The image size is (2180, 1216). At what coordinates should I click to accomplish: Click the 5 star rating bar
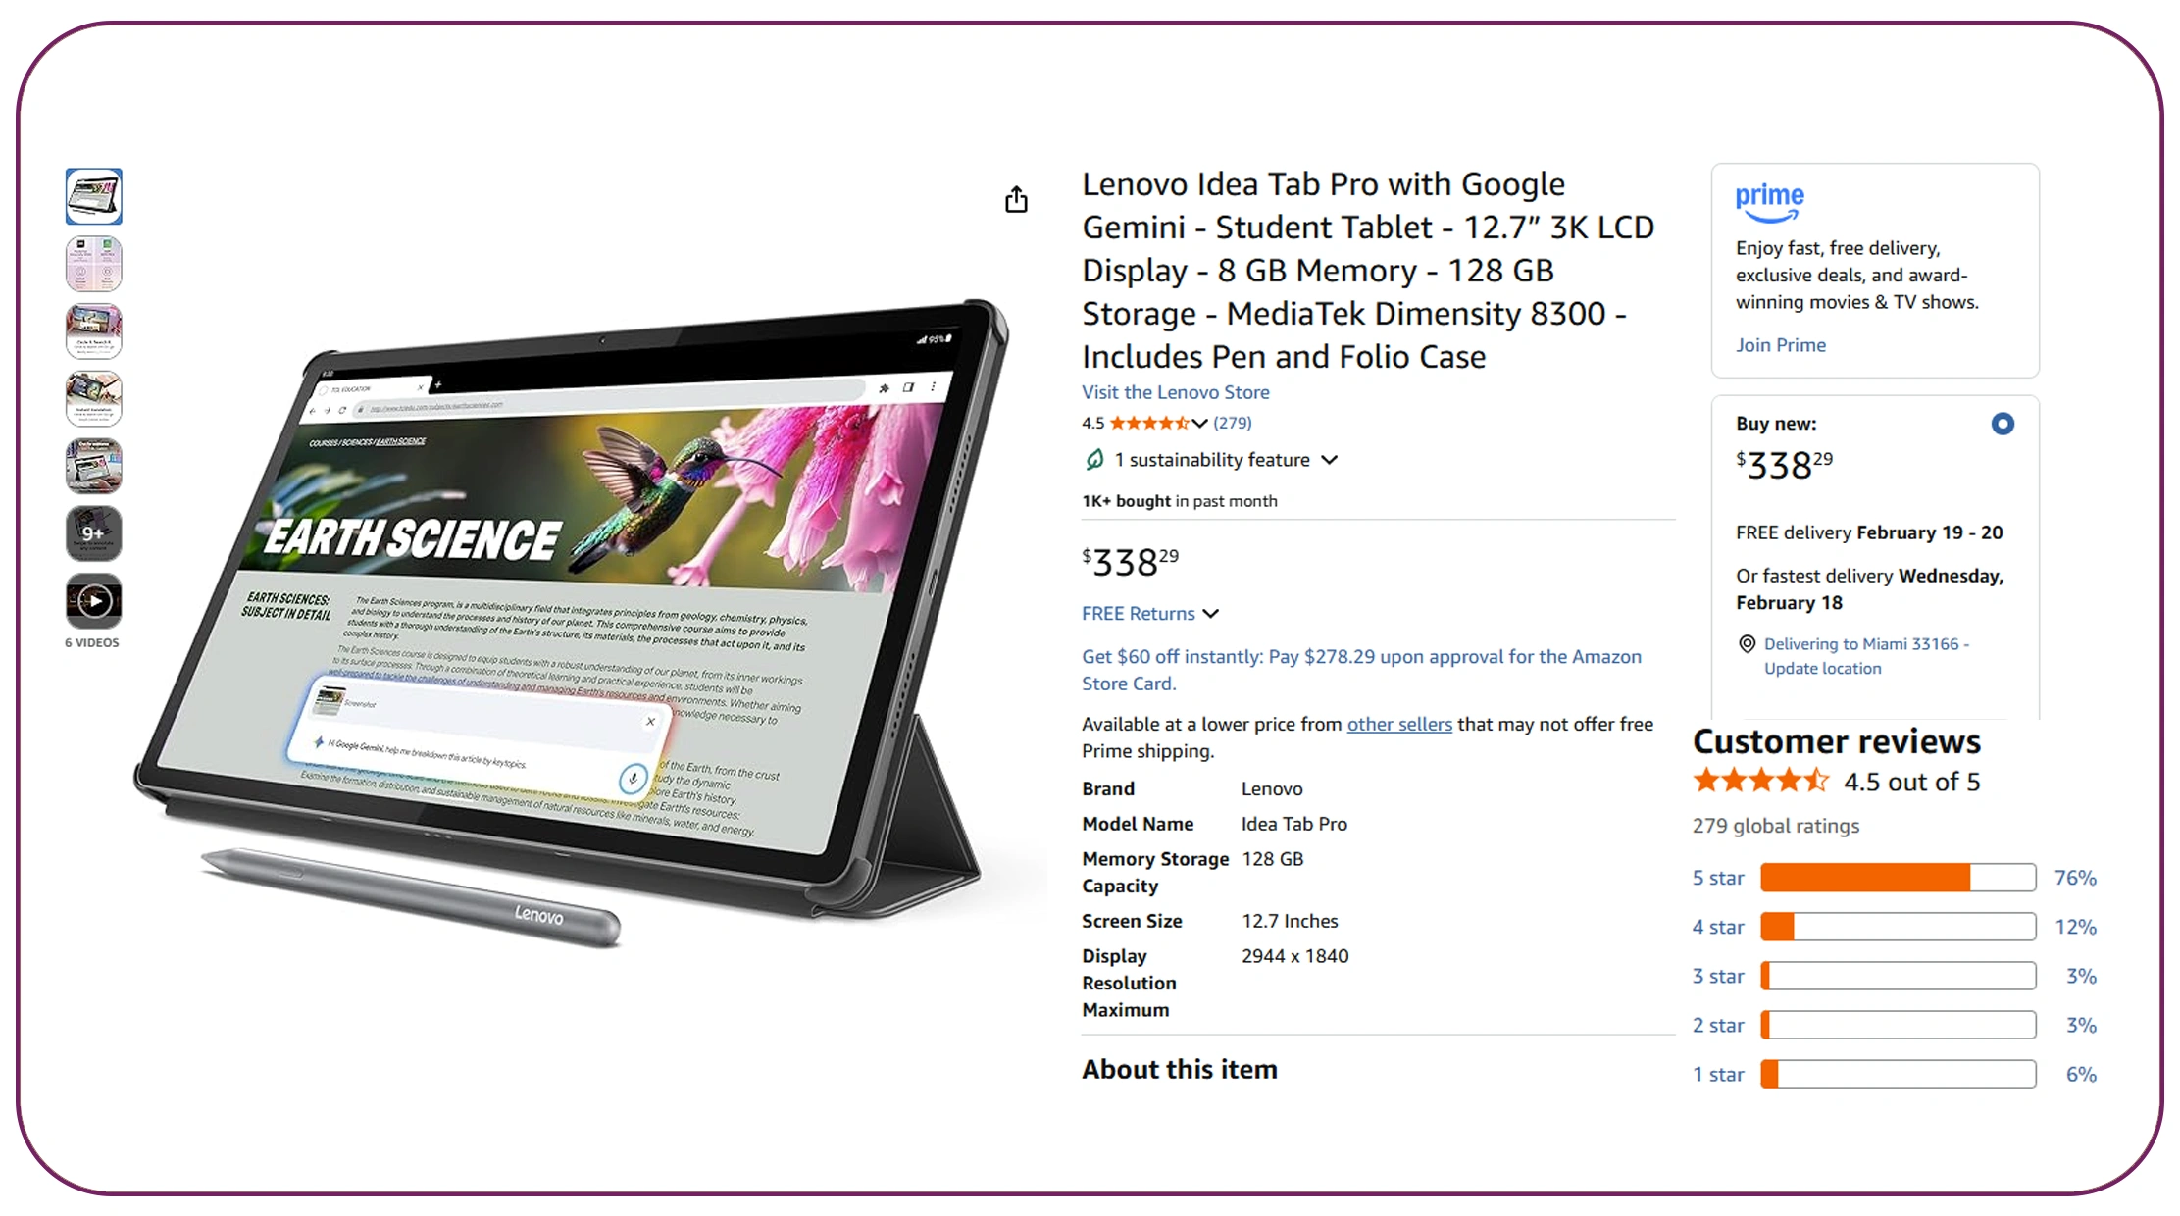click(x=1898, y=878)
